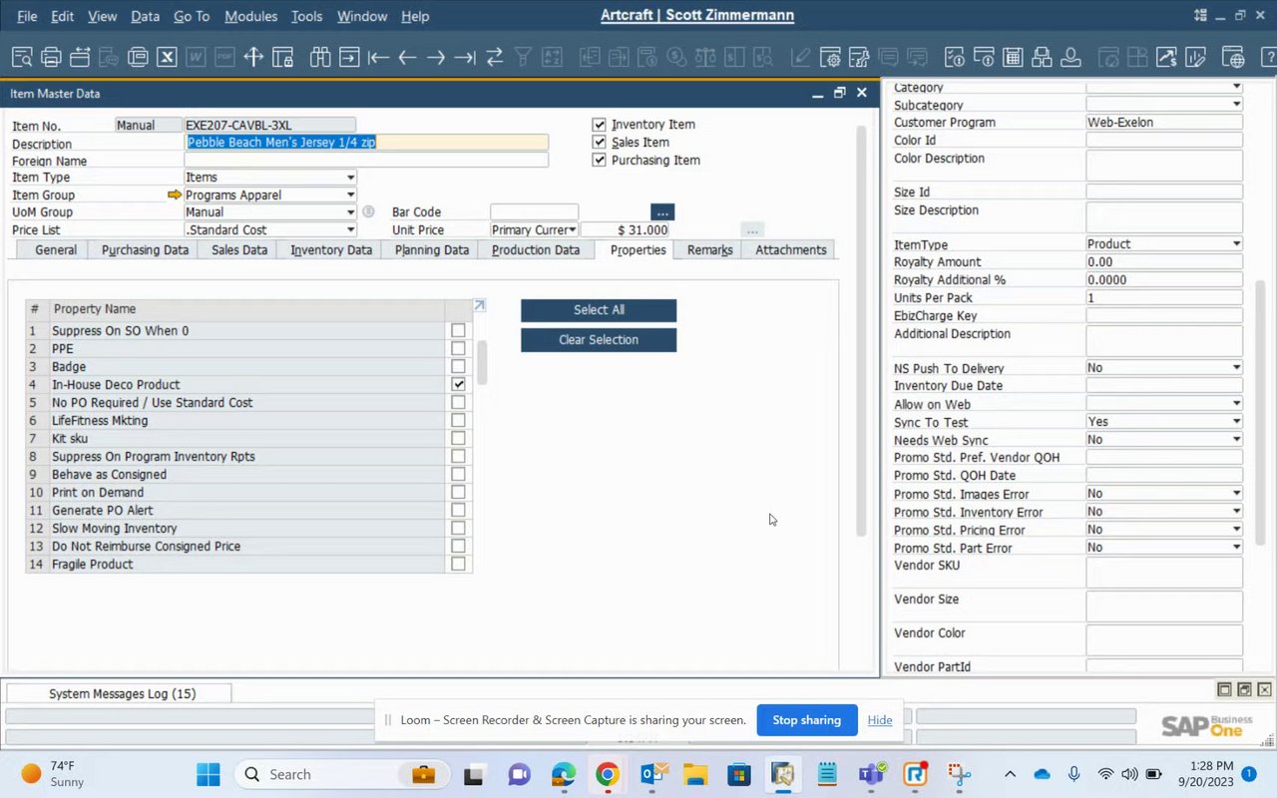Toggle the Purchasing Item checkbox
The width and height of the screenshot is (1277, 798).
[599, 161]
